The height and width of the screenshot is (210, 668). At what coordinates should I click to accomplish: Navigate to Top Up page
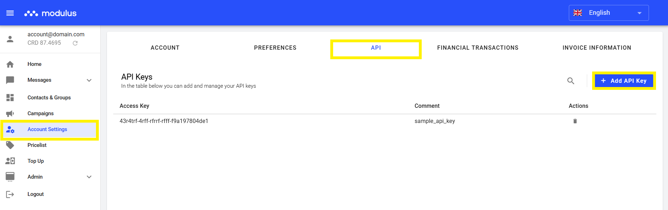36,161
